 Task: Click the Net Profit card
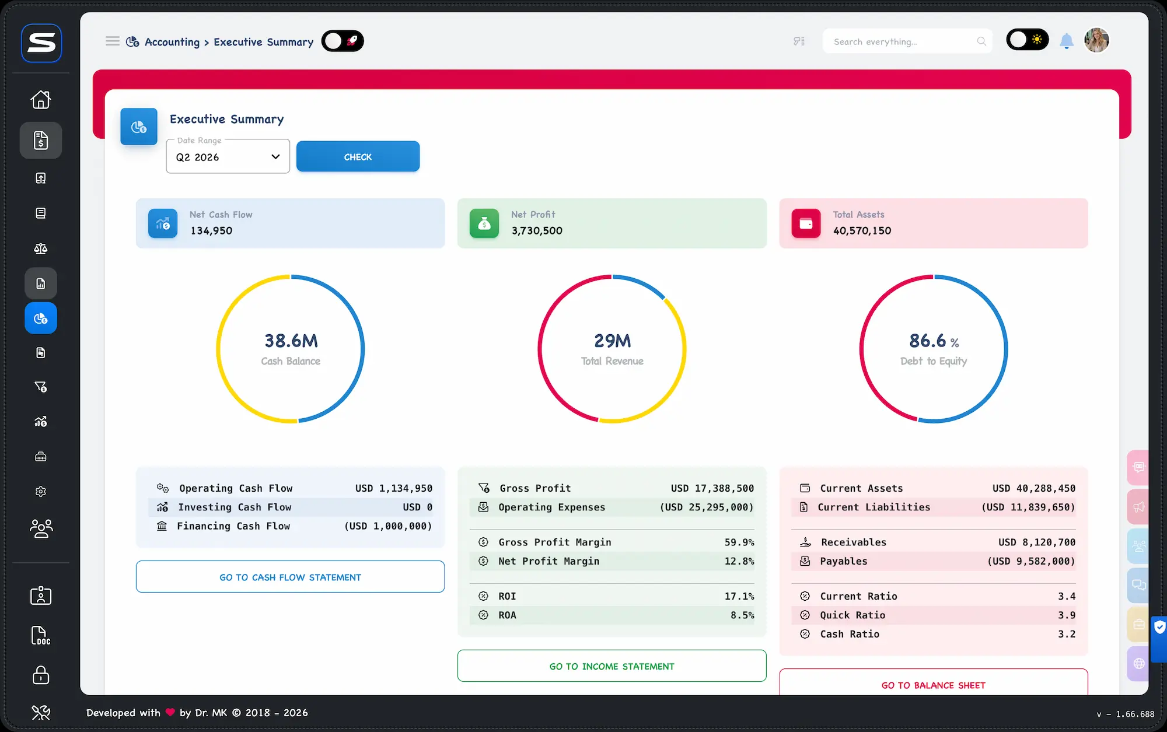tap(612, 223)
